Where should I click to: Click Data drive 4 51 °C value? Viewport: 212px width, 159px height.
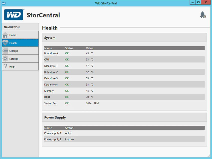(90, 85)
